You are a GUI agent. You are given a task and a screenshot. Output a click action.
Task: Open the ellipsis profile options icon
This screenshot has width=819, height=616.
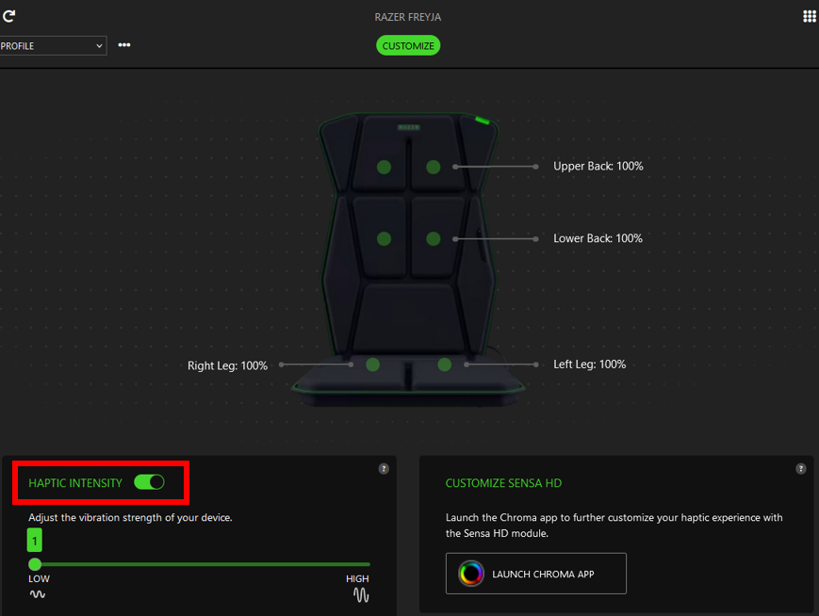coord(123,44)
